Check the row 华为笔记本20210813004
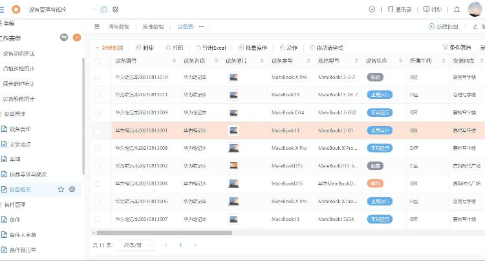Viewport: 485px width, 261px height. pos(98,183)
